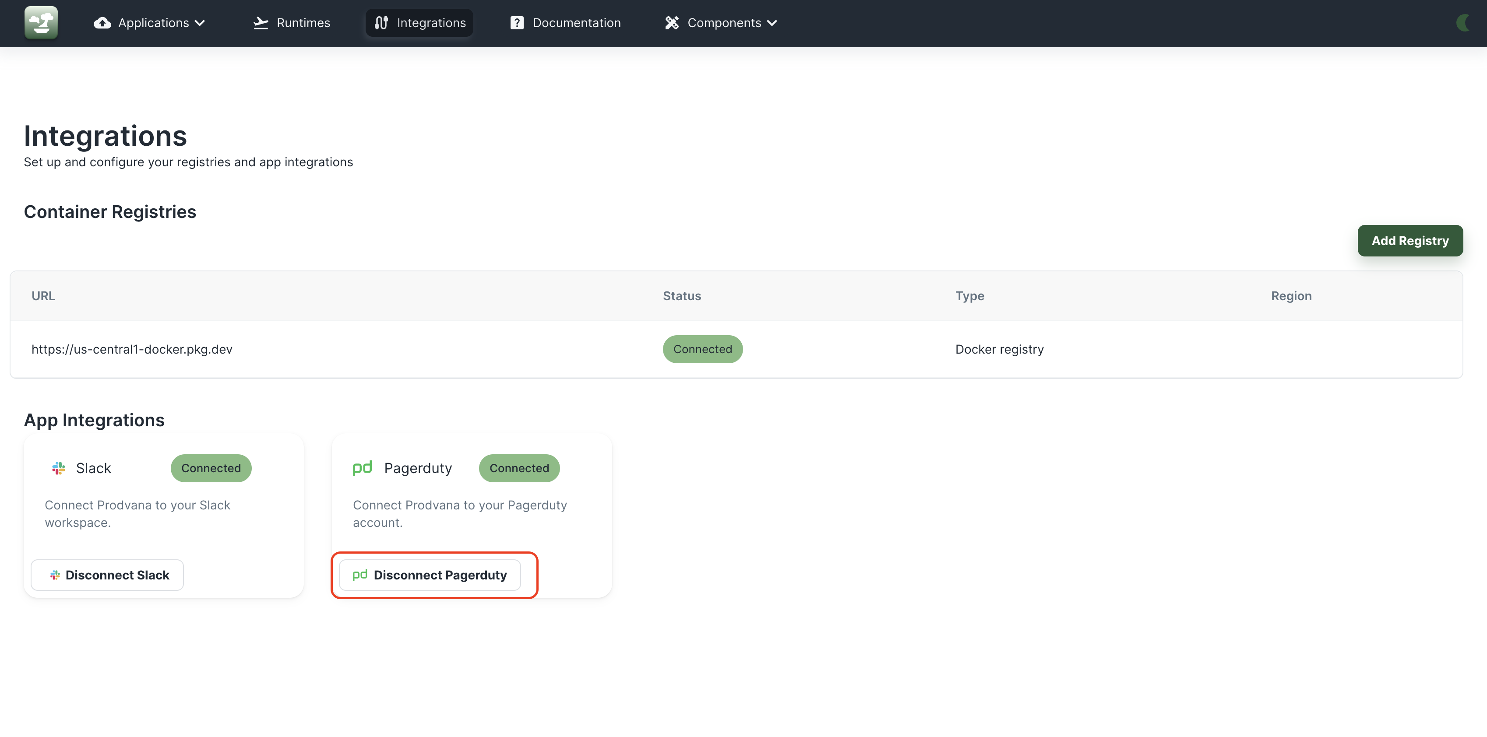Toggle dark mode moon icon
Viewport: 1487px width, 737px height.
click(1462, 23)
